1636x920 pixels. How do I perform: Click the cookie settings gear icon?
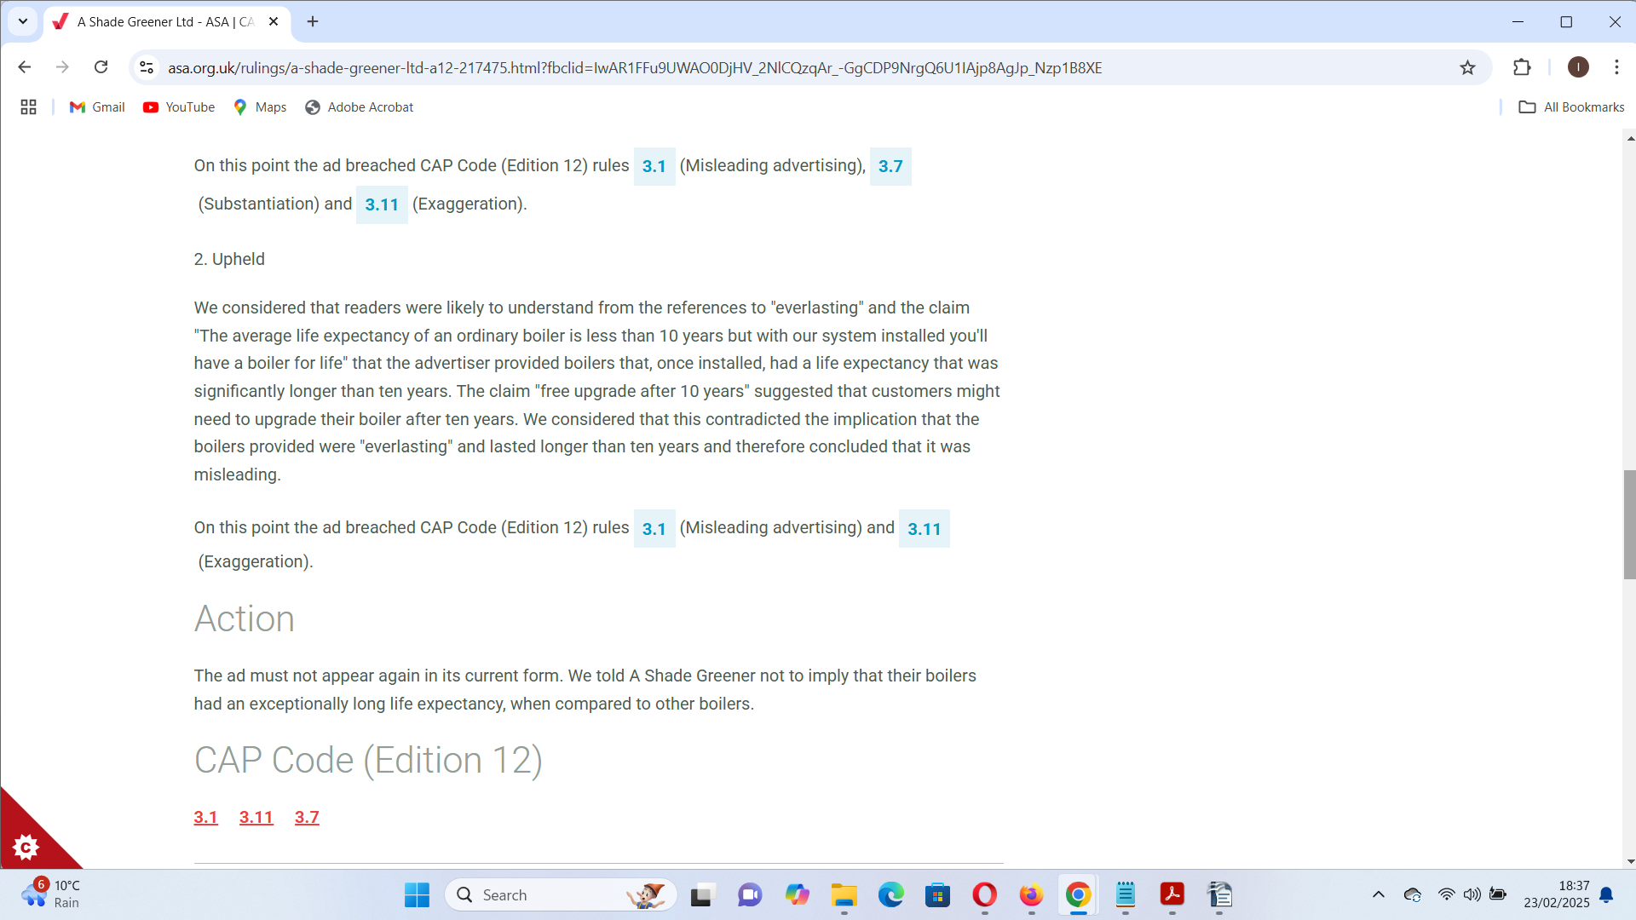[26, 847]
